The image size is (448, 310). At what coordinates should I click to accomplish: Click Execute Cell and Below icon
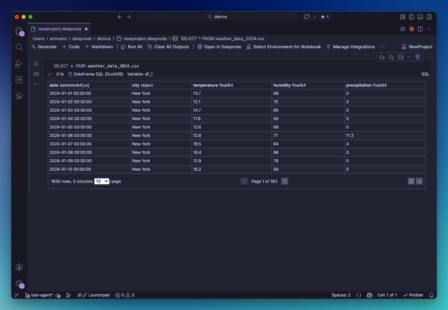[392, 57]
